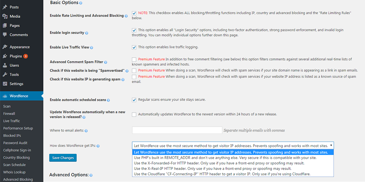Viewport: 365px width, 182px height.
Task: Open the Appearance paintbrush icon
Action: pos(5,47)
